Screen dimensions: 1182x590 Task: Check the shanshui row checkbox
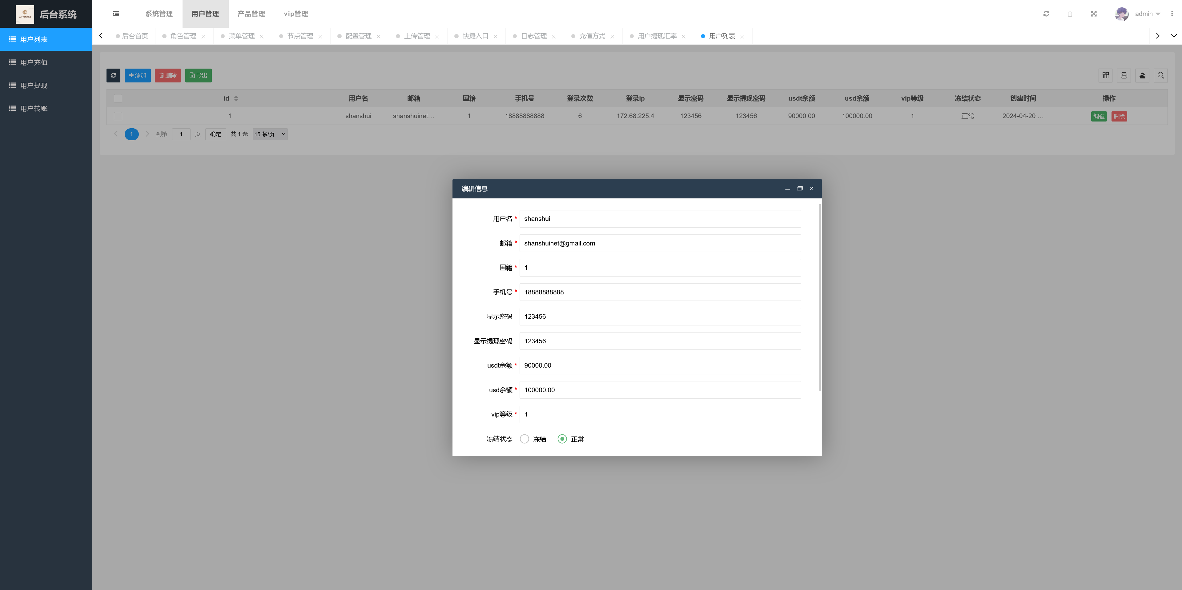pyautogui.click(x=118, y=116)
